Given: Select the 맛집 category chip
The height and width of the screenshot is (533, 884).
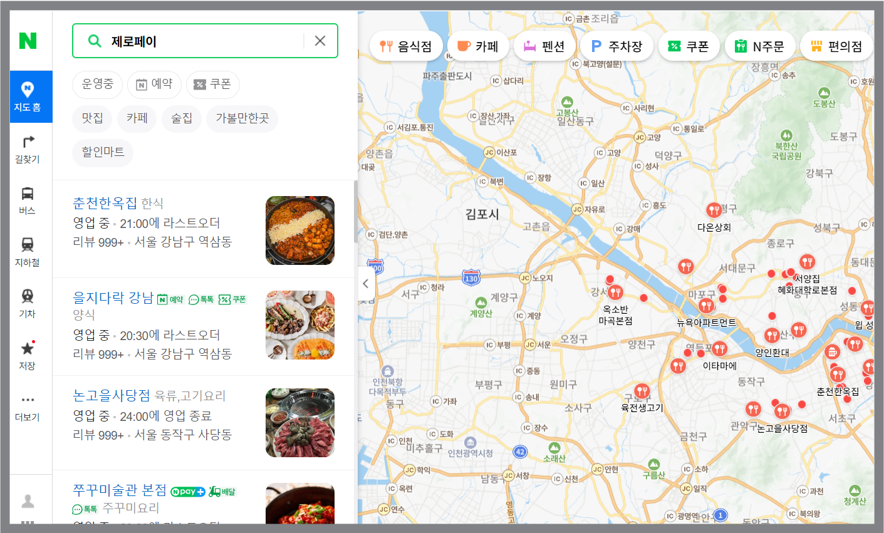Looking at the screenshot, I should pos(92,118).
